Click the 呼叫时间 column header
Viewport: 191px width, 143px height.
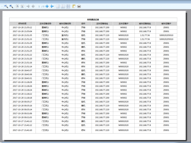(22, 24)
